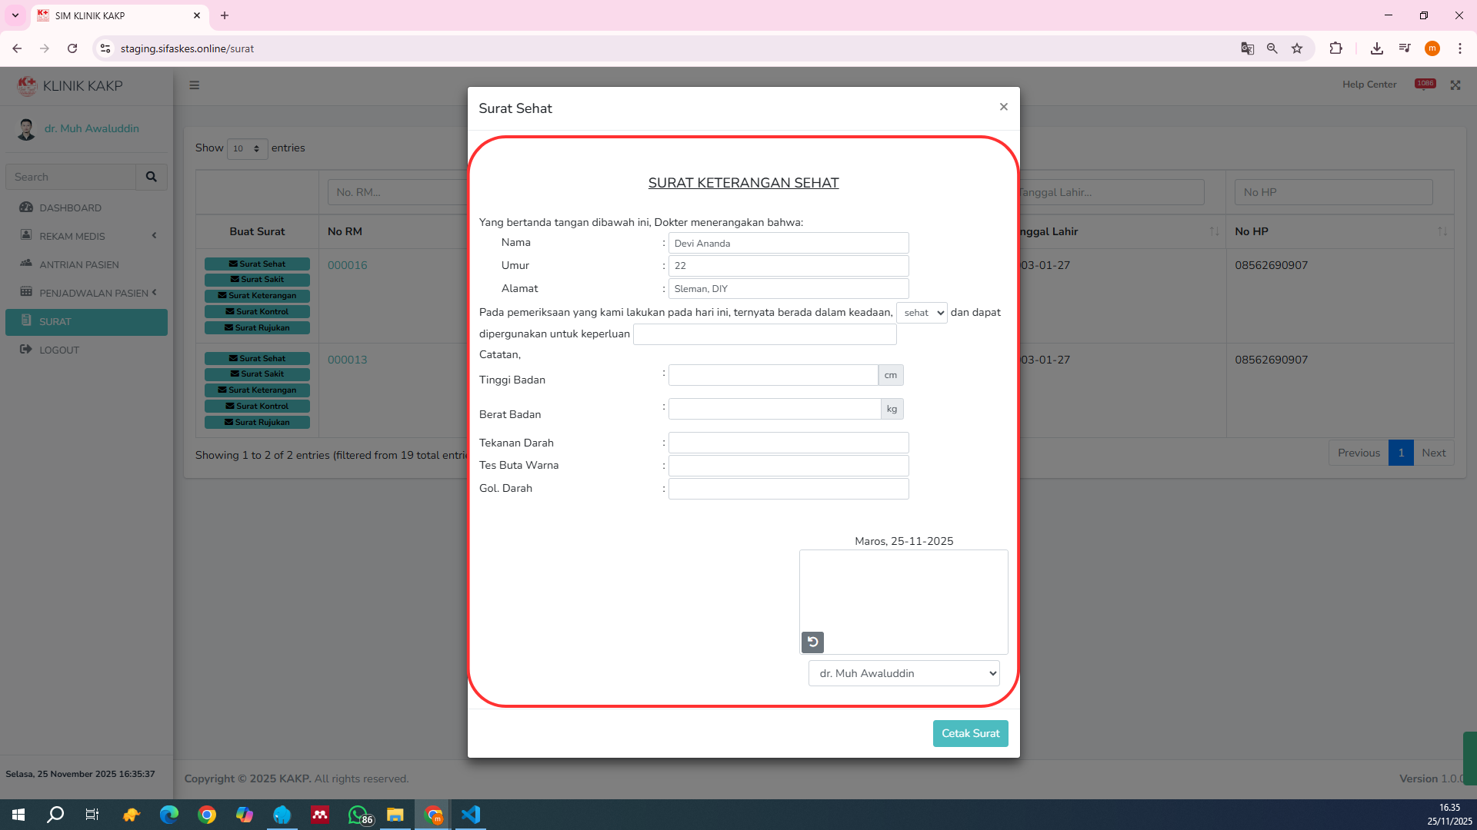Click the Cetak Surat button
This screenshot has width=1477, height=830.
click(x=970, y=733)
